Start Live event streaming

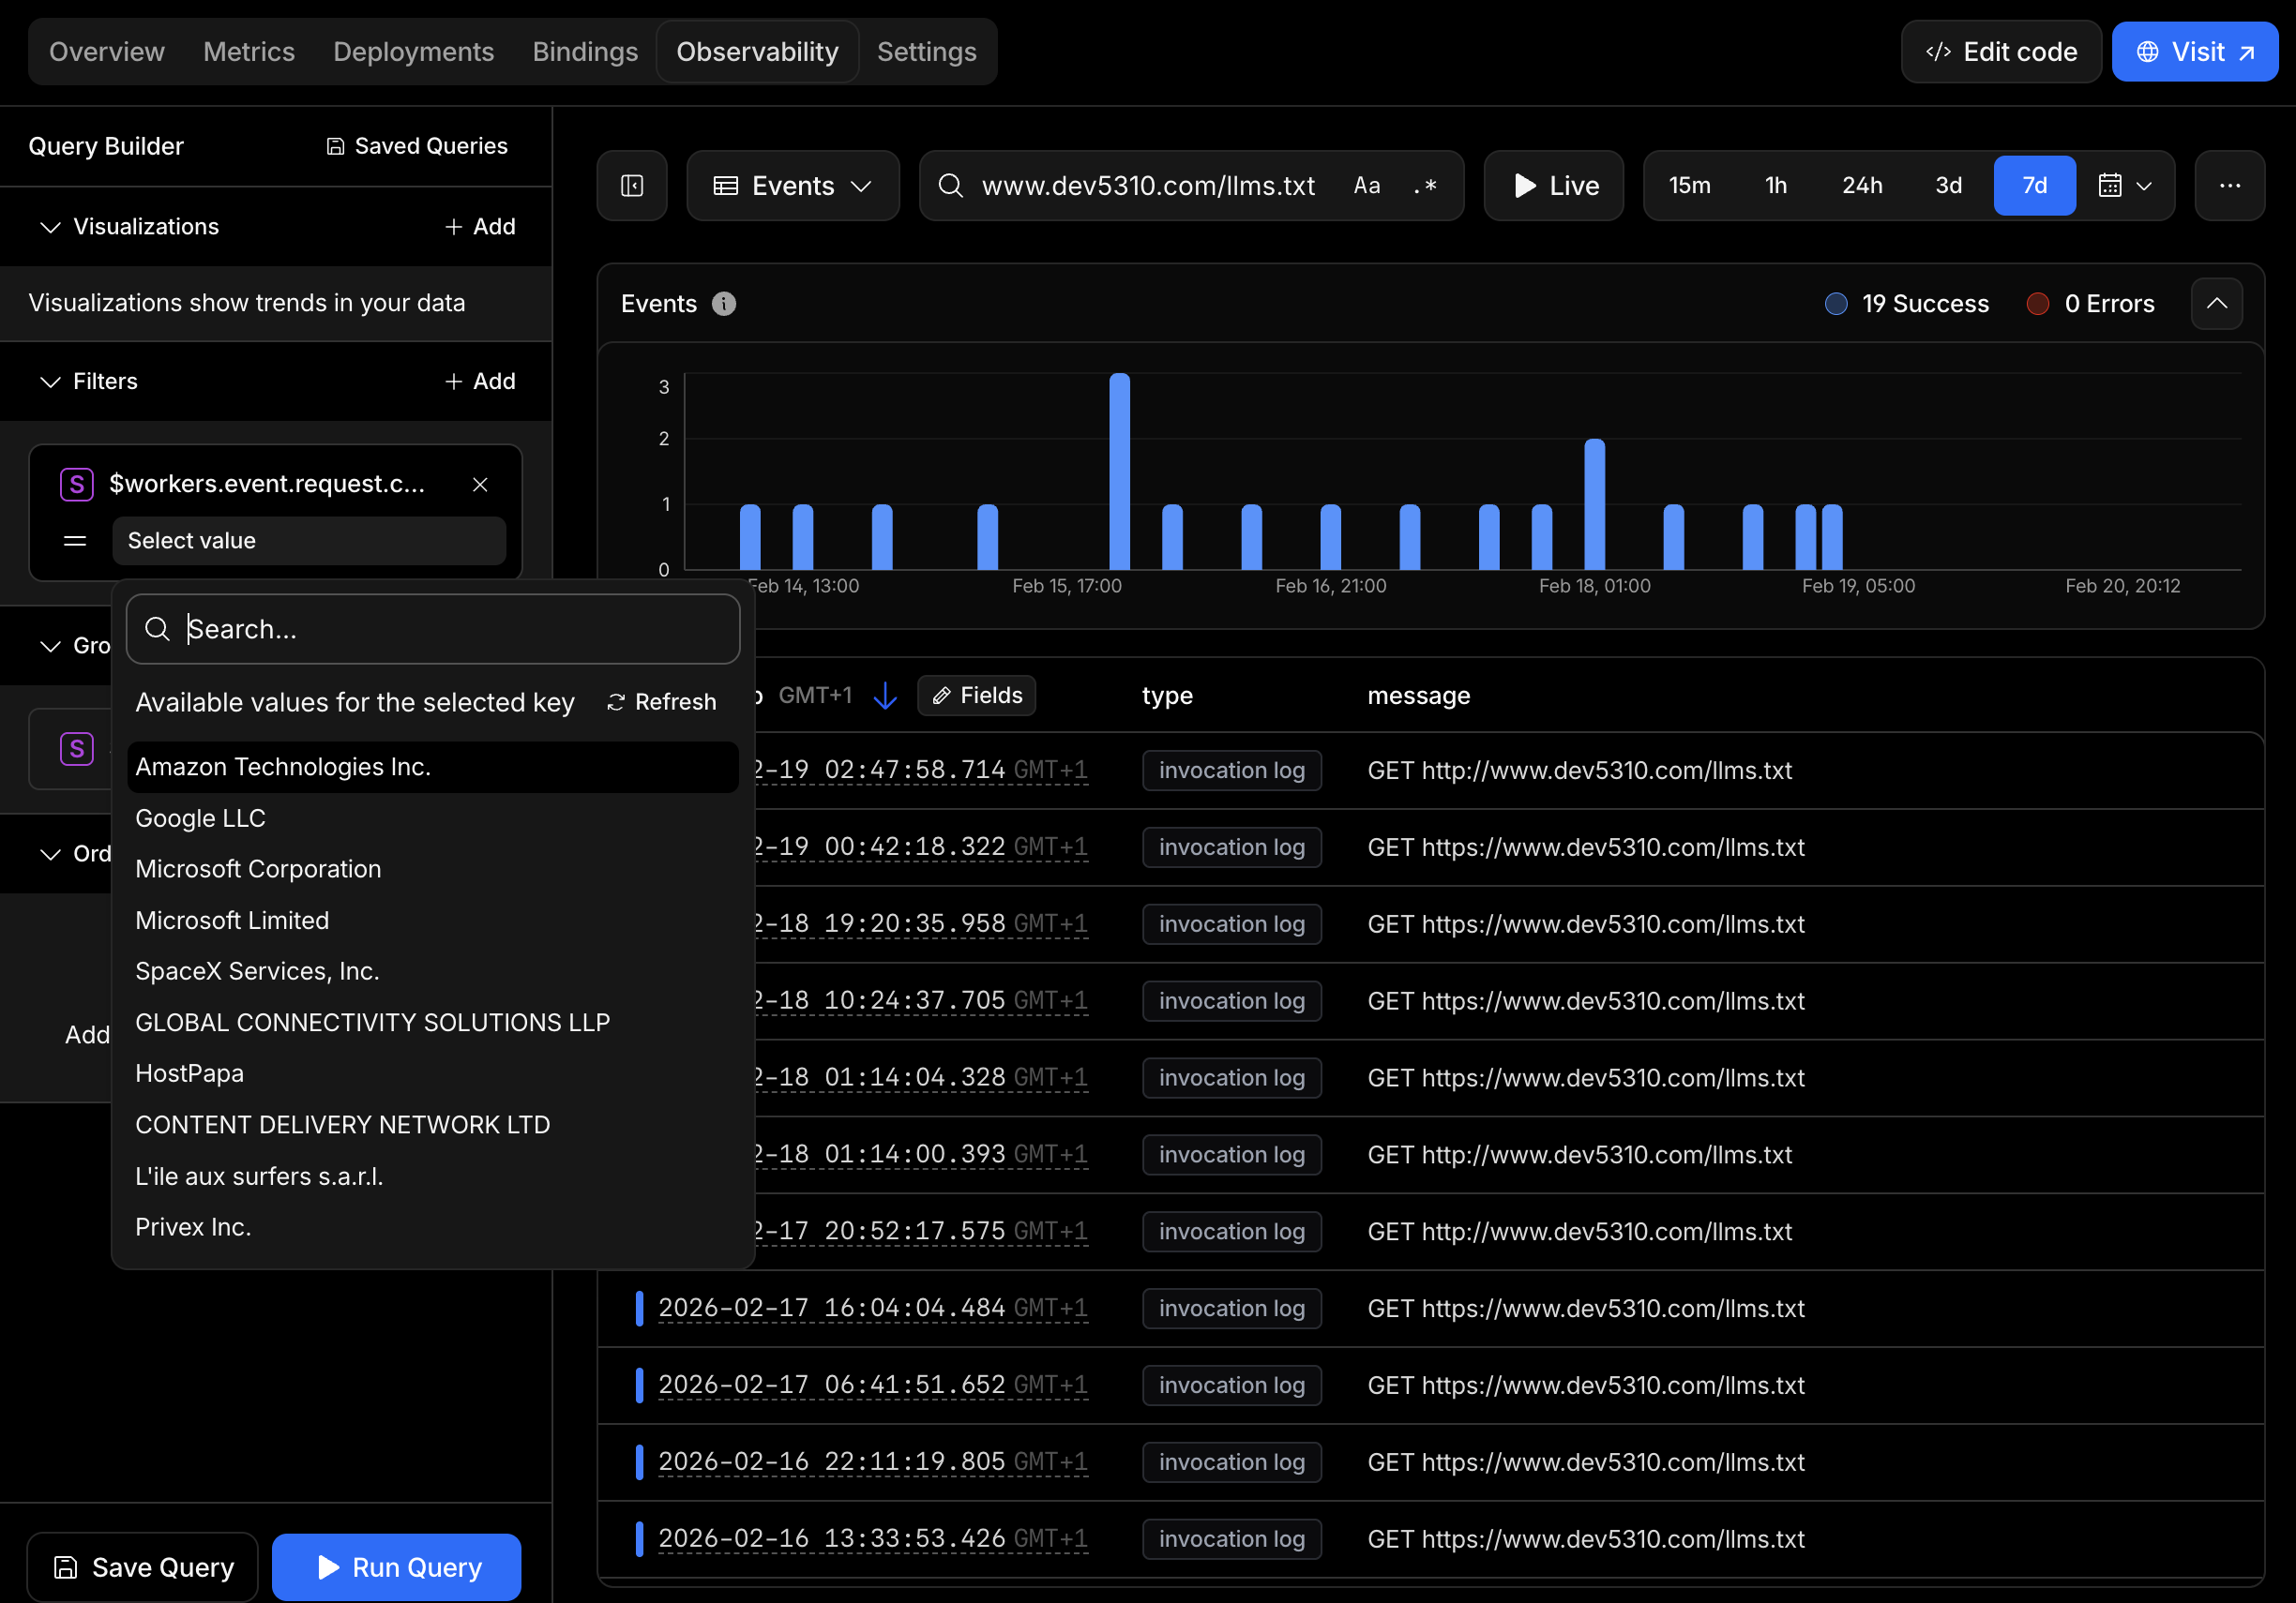coord(1553,186)
